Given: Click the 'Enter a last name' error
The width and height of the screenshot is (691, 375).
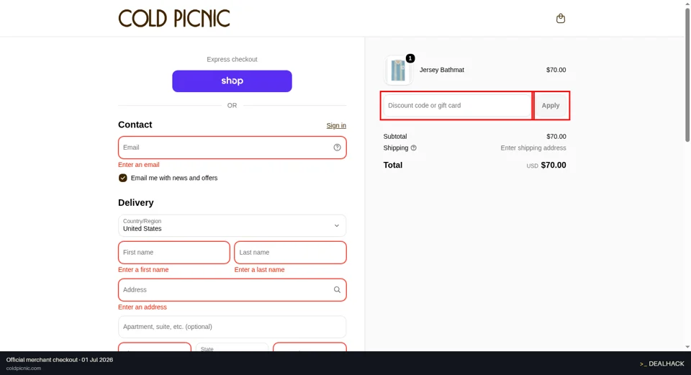Looking at the screenshot, I should pyautogui.click(x=259, y=270).
